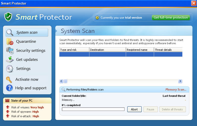The height and width of the screenshot is (126, 197).
Task: Click the Security settings computer icon
Action: [x=10, y=51]
